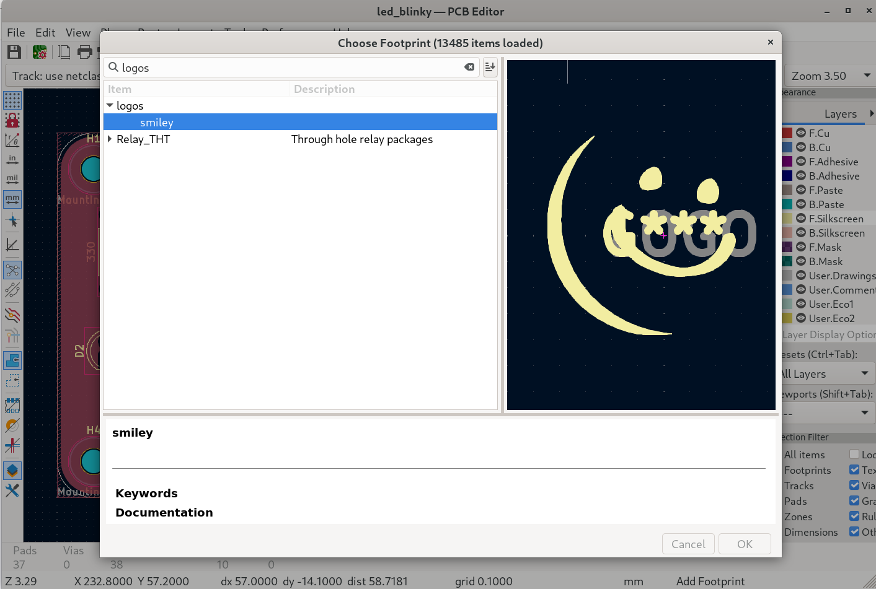Select the smiley footprint in the list
Screen dimensions: 876x589
[x=157, y=123]
